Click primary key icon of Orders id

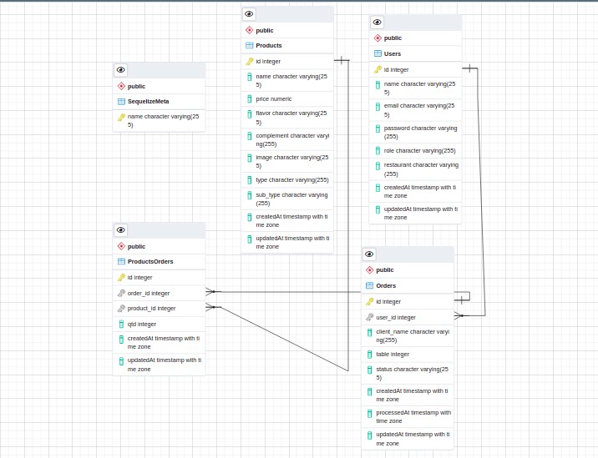pos(369,301)
